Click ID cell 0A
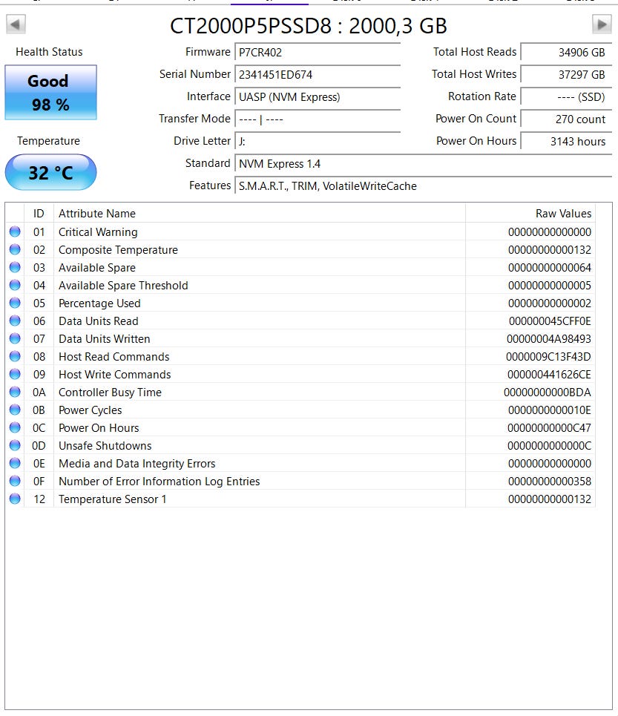 click(x=39, y=393)
